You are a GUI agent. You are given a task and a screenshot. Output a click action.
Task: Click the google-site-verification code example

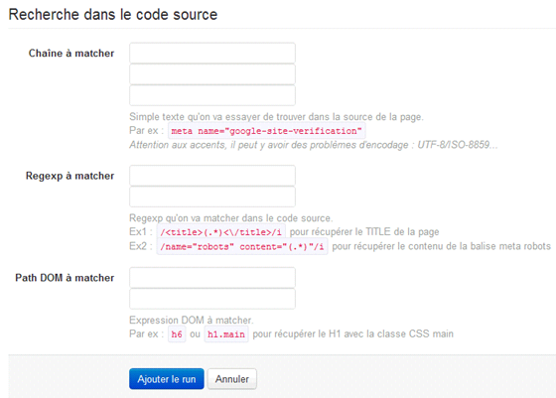point(267,131)
